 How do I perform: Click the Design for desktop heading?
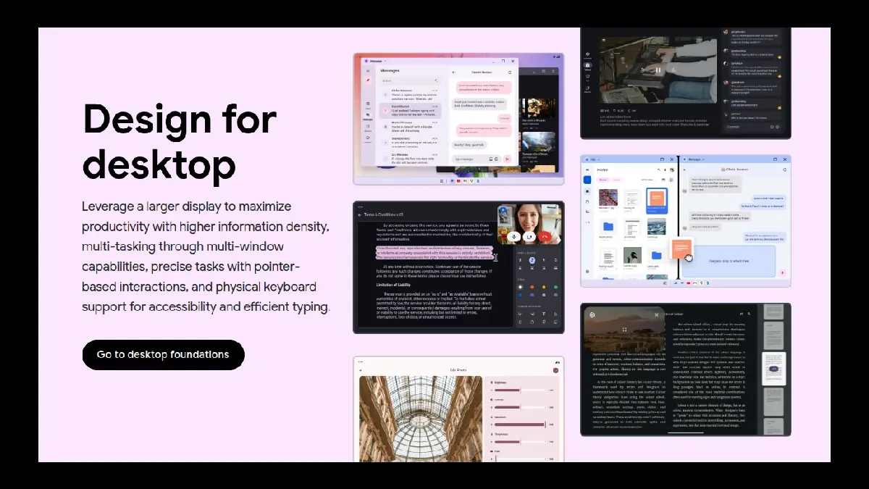(180, 141)
